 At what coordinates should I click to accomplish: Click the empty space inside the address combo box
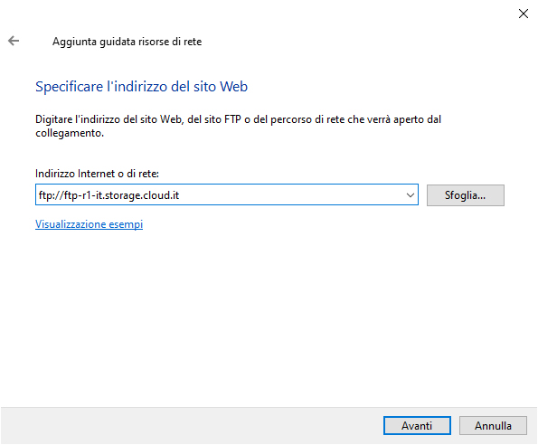[292, 195]
